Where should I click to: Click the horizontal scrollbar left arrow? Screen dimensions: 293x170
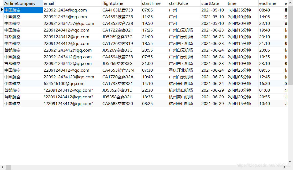coord(3,167)
